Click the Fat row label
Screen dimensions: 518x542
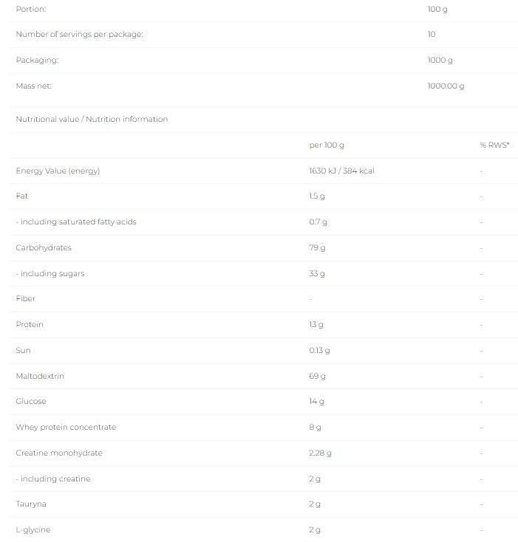pyautogui.click(x=21, y=196)
